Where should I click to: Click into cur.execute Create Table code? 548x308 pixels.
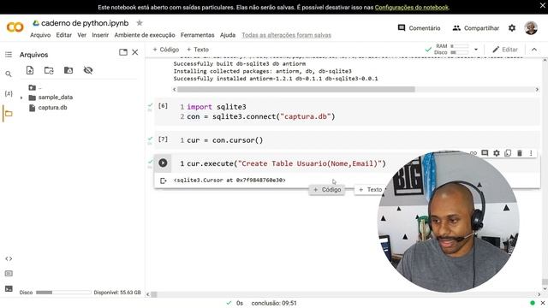tap(286, 163)
